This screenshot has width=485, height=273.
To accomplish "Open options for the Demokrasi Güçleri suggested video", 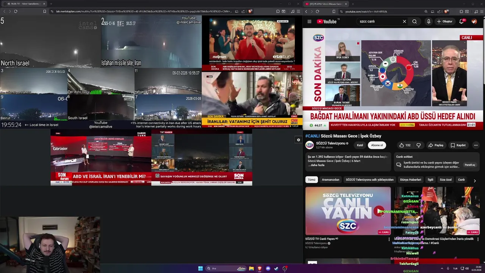I will [x=478, y=239].
